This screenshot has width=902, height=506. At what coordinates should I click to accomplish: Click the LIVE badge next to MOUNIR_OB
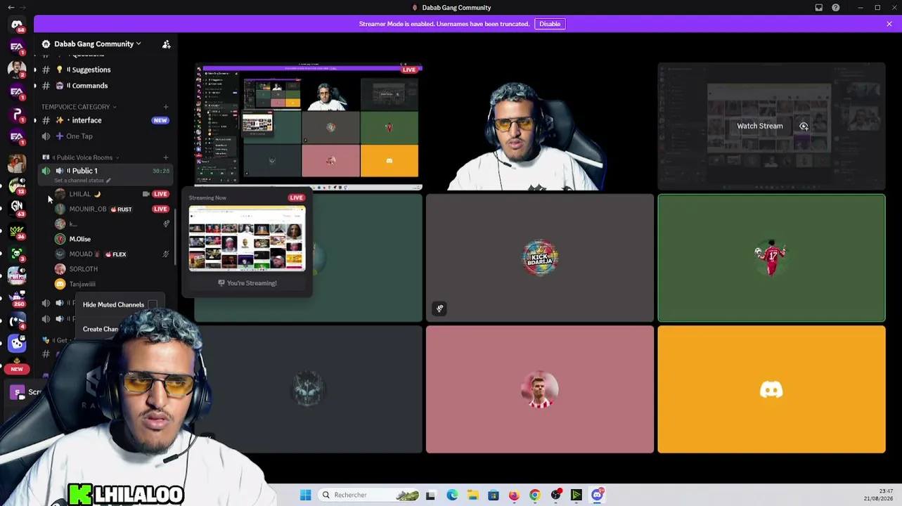(x=160, y=209)
